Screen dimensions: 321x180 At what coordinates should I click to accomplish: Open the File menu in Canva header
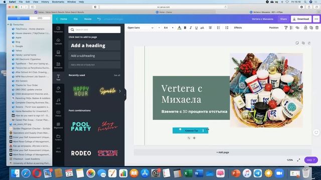pos(76,19)
